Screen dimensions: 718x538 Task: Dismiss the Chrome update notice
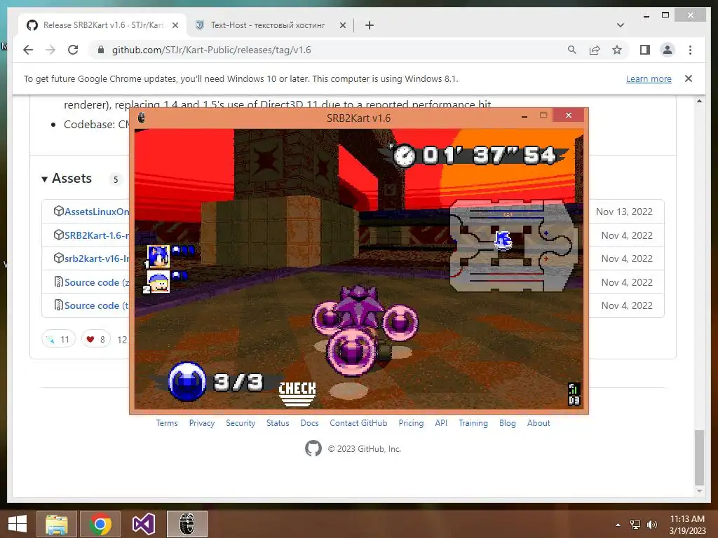click(x=689, y=78)
